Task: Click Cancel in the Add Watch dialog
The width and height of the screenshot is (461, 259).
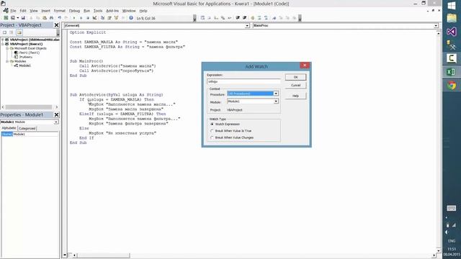Action: (x=295, y=85)
